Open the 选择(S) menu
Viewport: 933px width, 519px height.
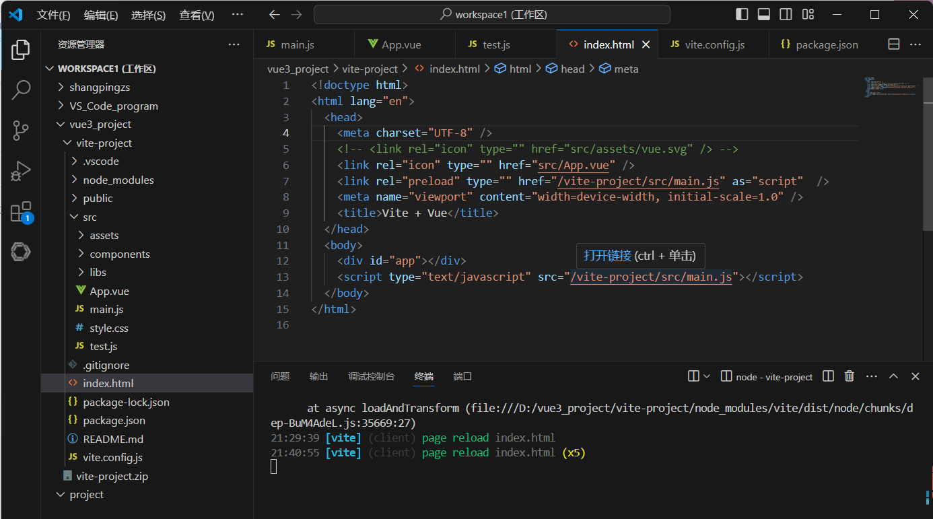point(148,15)
